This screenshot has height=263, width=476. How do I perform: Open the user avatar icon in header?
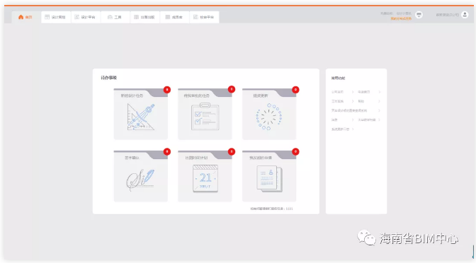pos(465,15)
